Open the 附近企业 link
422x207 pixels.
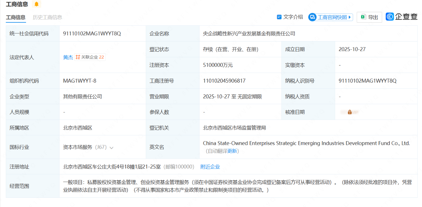point(210,167)
